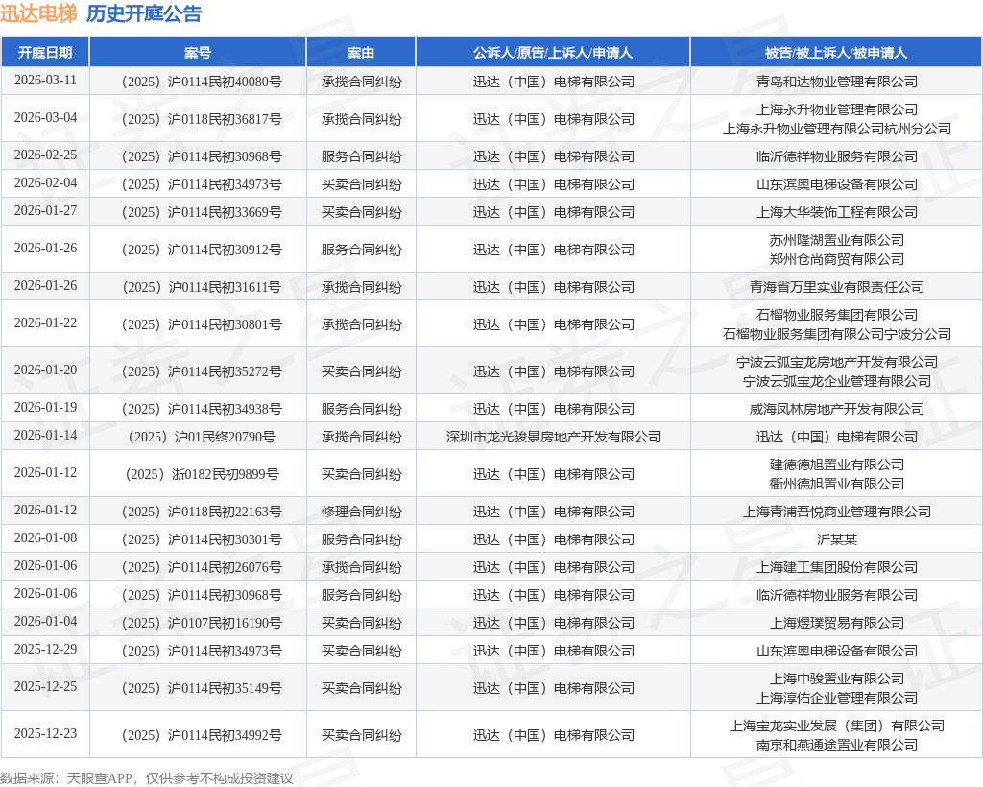Click the date 2026-01-08
The height and width of the screenshot is (787, 983).
click(x=45, y=537)
